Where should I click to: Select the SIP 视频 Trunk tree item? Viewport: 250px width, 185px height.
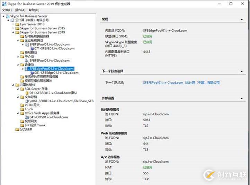[x=35, y=125]
